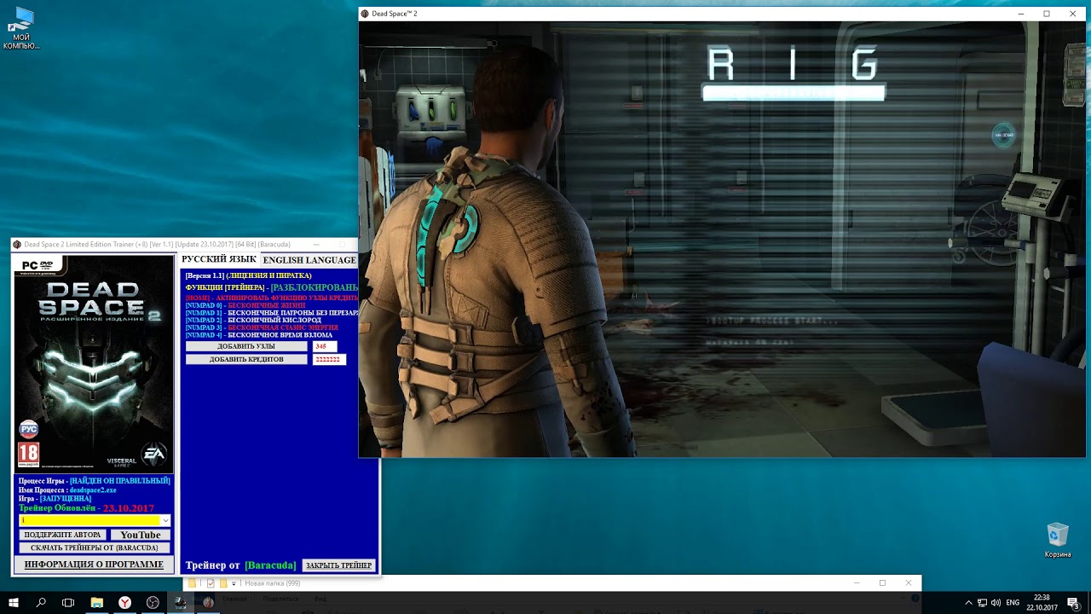Click the process name deadspace2.exe text
Image resolution: width=1091 pixels, height=614 pixels.
pos(93,490)
